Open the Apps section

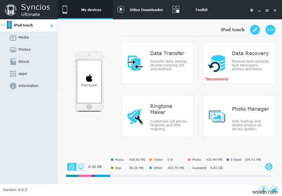coord(23,74)
